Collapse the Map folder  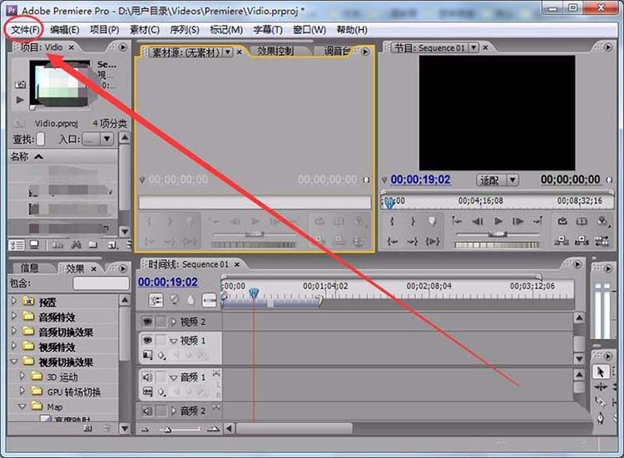pyautogui.click(x=22, y=406)
